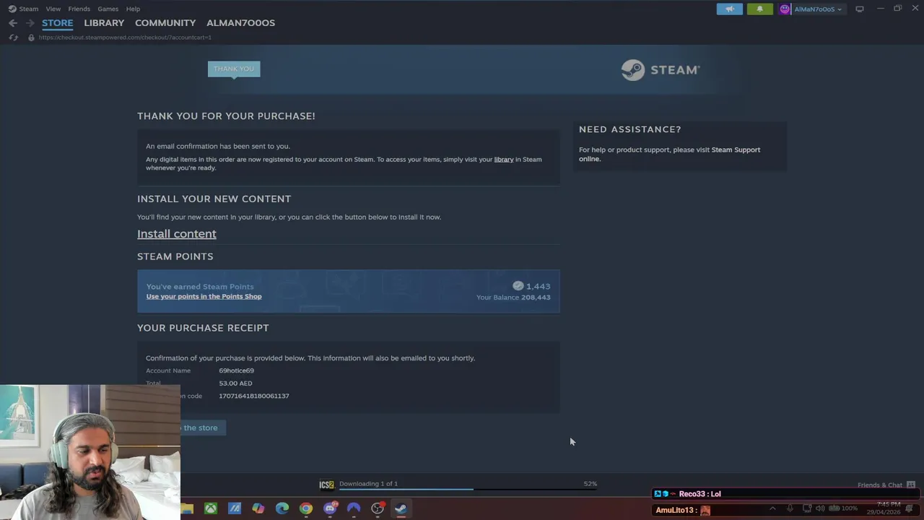Click the Steam logo in the menu bar
Screen dimensions: 924x520
pos(12,9)
